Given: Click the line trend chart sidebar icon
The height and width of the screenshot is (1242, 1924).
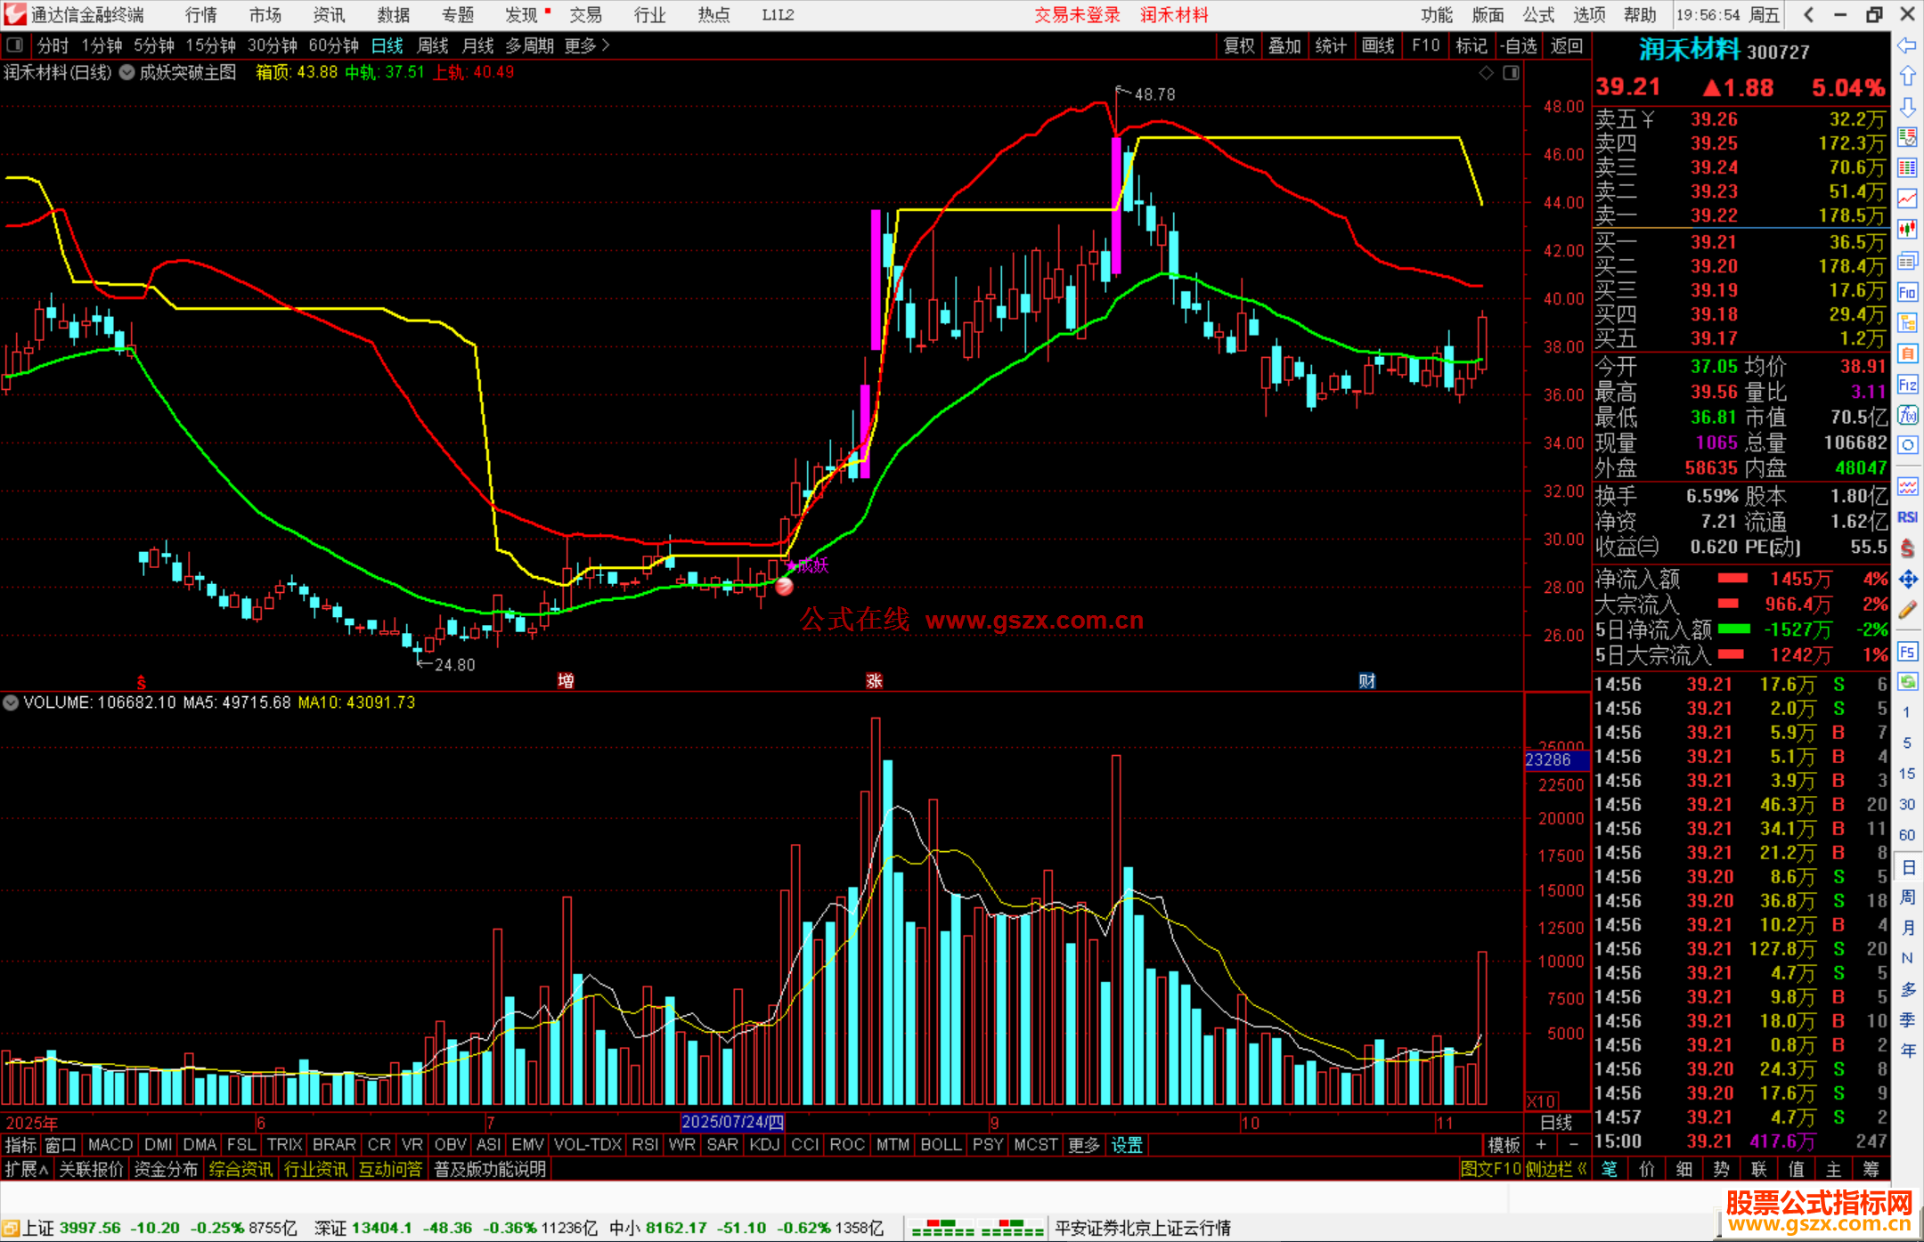Looking at the screenshot, I should tap(1907, 199).
